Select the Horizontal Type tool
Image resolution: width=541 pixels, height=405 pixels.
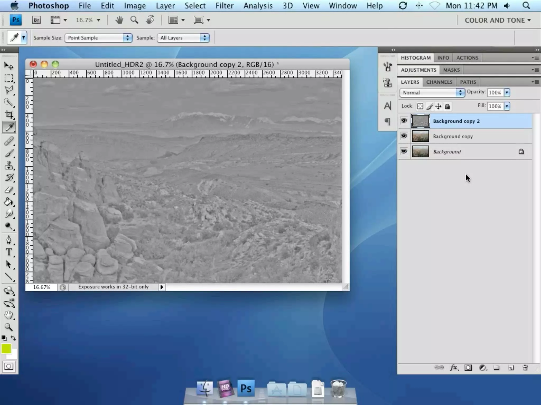(9, 252)
